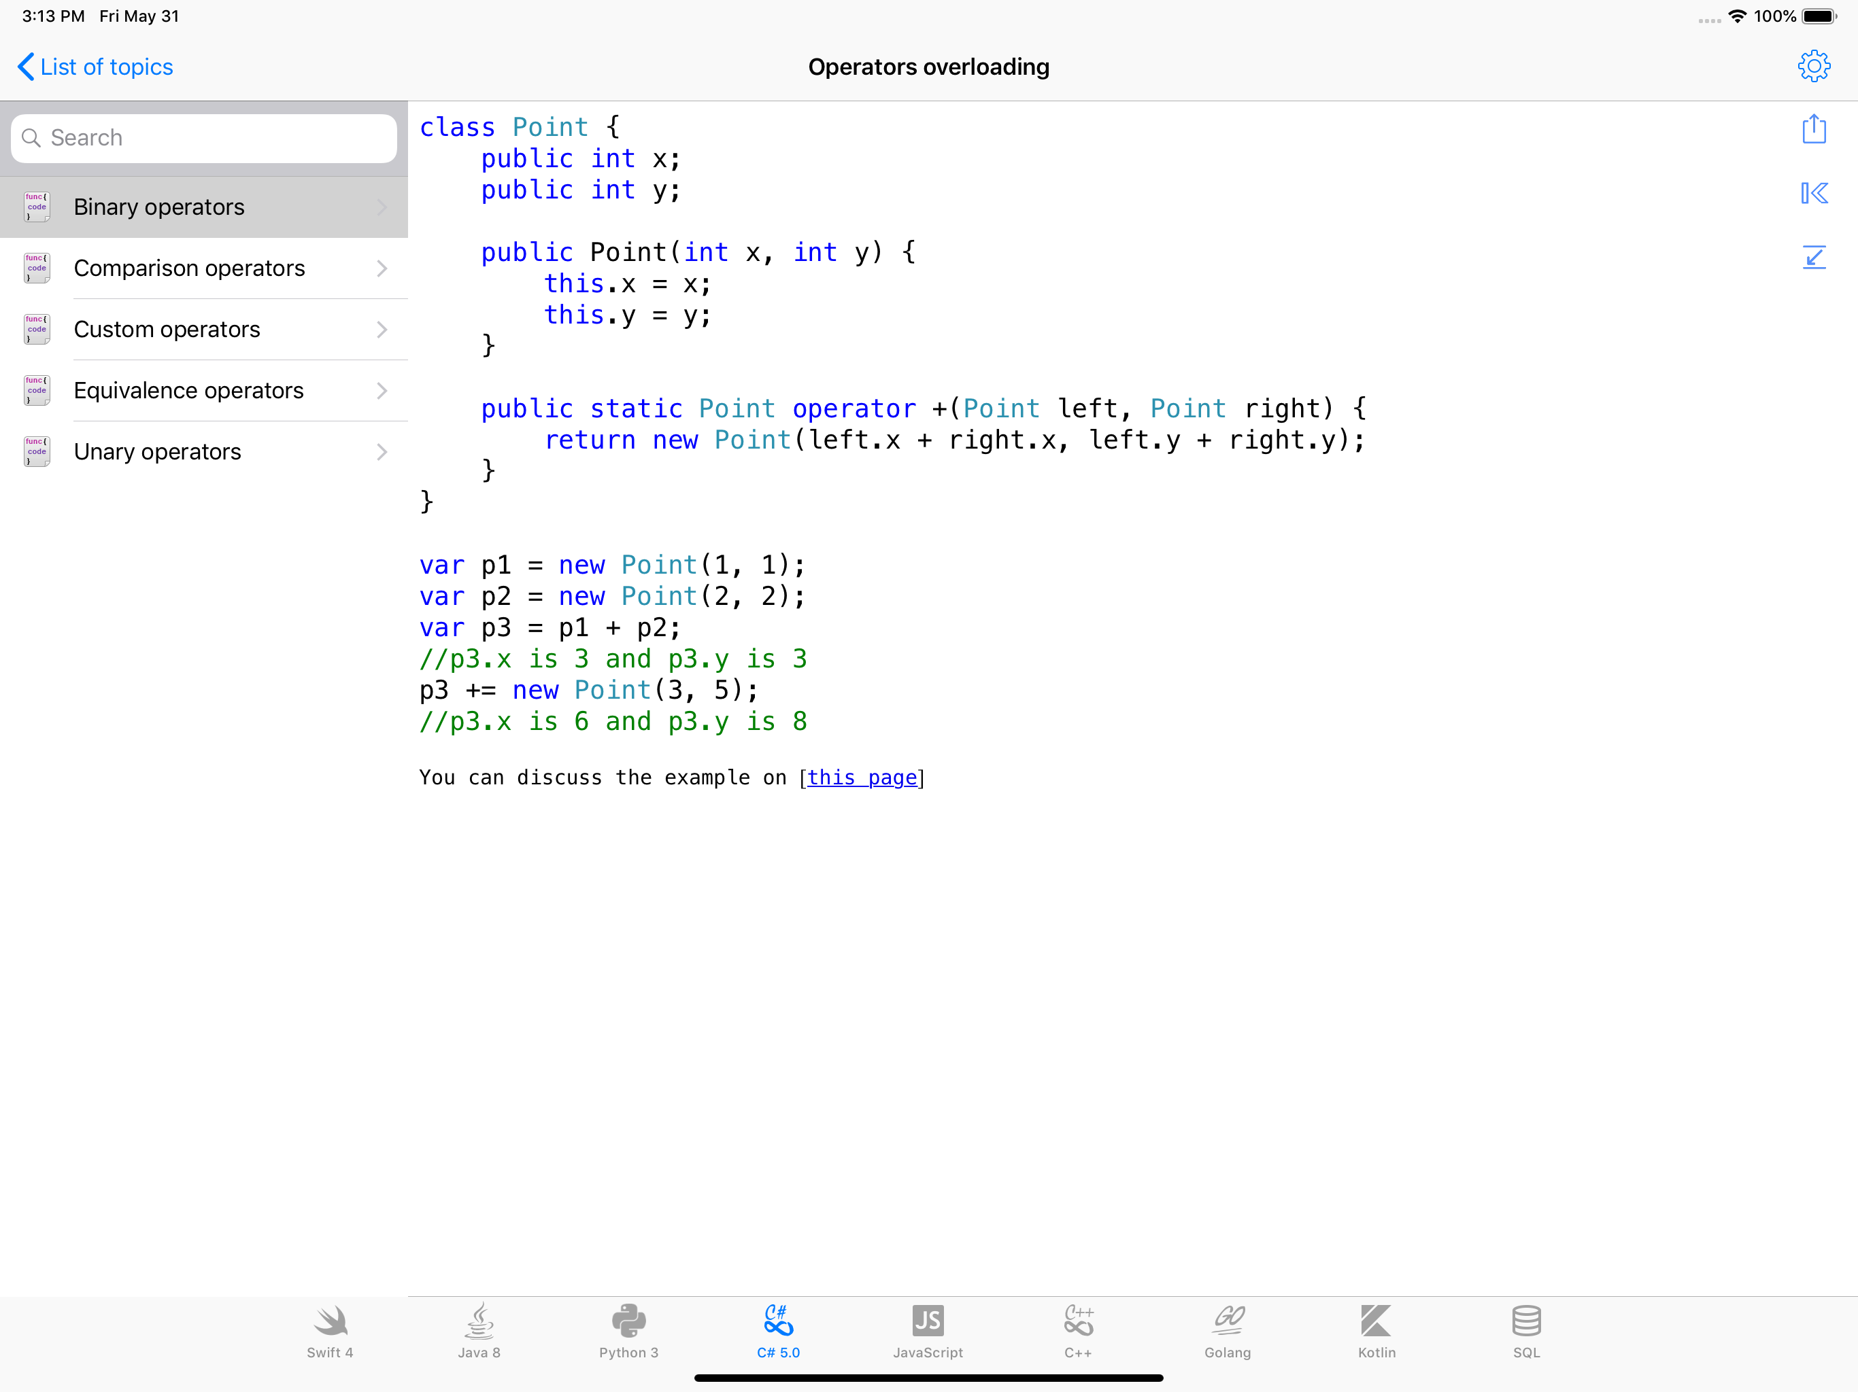The image size is (1858, 1392).
Task: Click the shrink diagonal arrow icon
Action: [x=1814, y=257]
